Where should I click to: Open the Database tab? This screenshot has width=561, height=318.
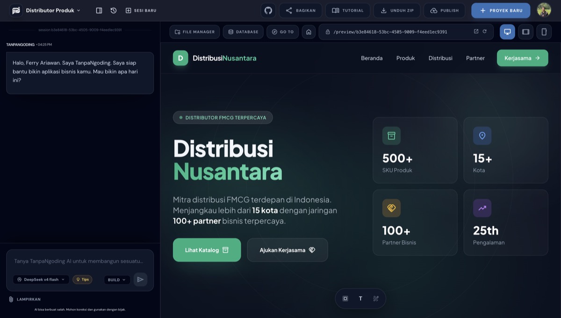(x=243, y=32)
